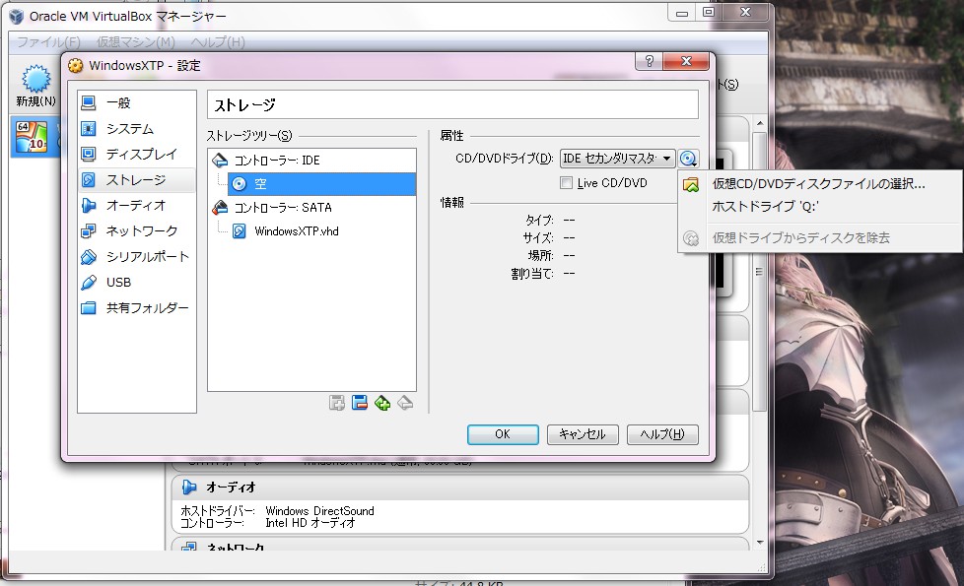Select コントローラー: SATA in storage tree
The height and width of the screenshot is (586, 964).
click(283, 208)
